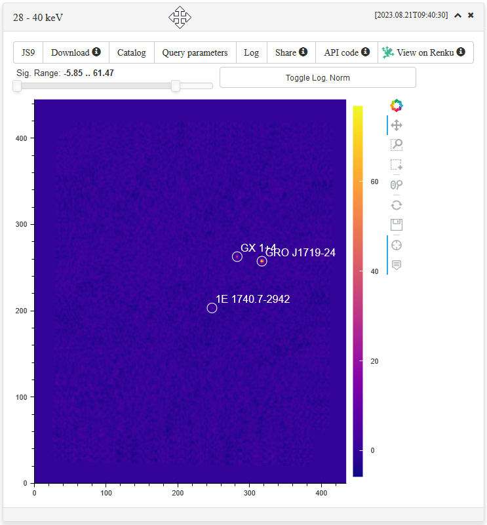Click the lower Sig. Range slider handle
Viewport: 487px width, 525px height.
coord(17,86)
